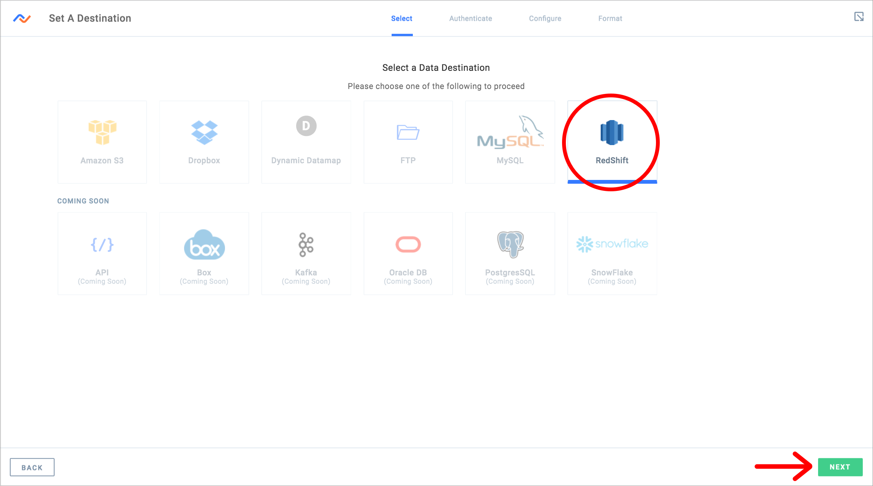The height and width of the screenshot is (486, 873).
Task: Click the 'Set A Destination' title
Action: tap(90, 18)
